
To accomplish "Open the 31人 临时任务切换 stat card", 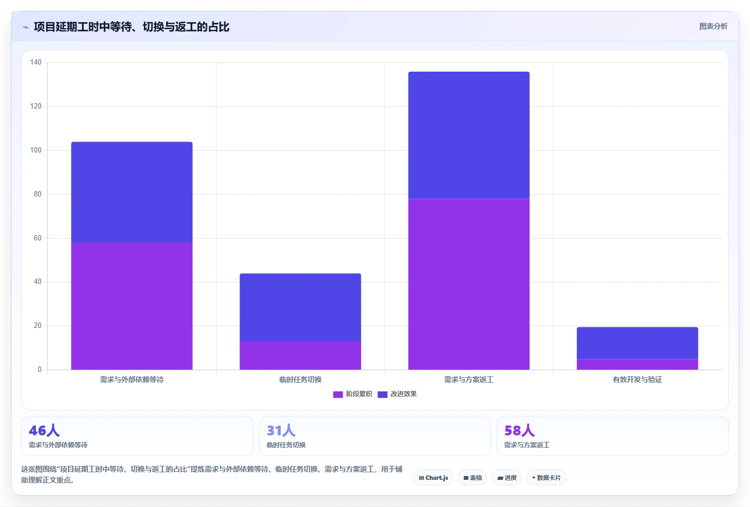I will (375, 436).
